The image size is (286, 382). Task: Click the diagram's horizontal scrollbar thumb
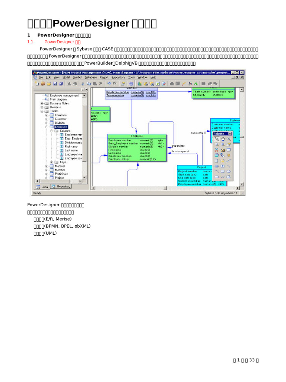(x=165, y=188)
